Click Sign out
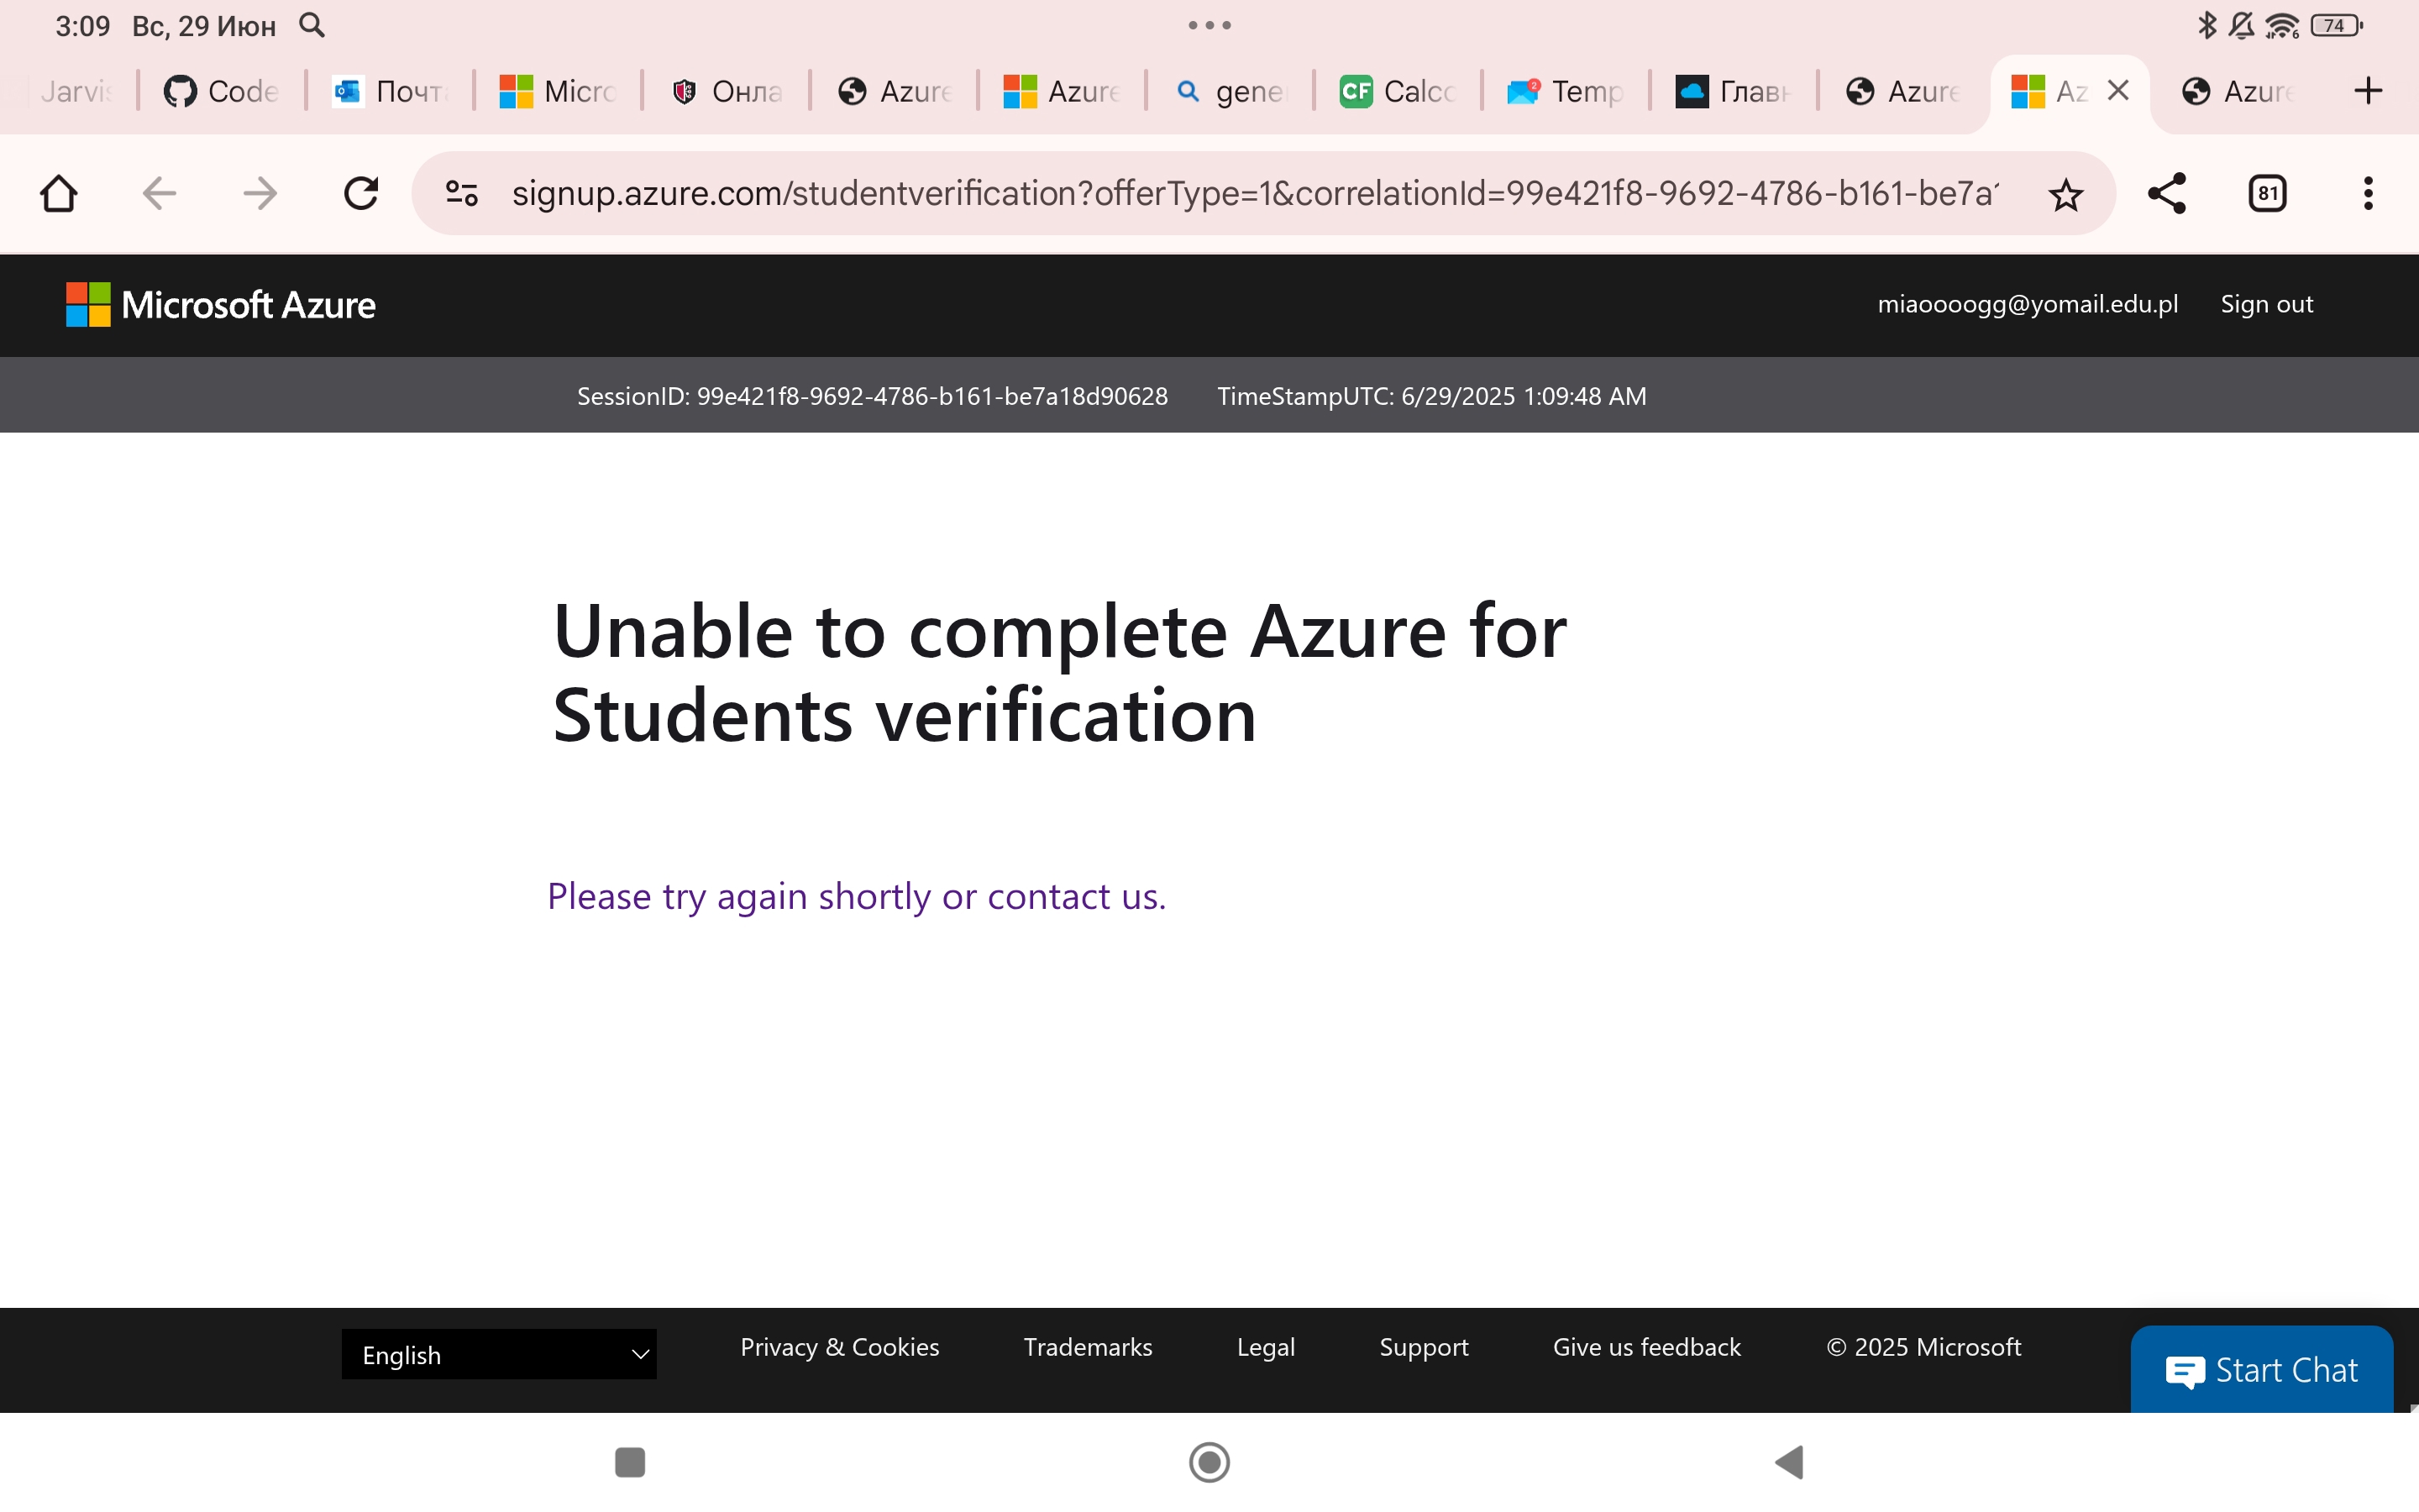 pyautogui.click(x=2266, y=304)
